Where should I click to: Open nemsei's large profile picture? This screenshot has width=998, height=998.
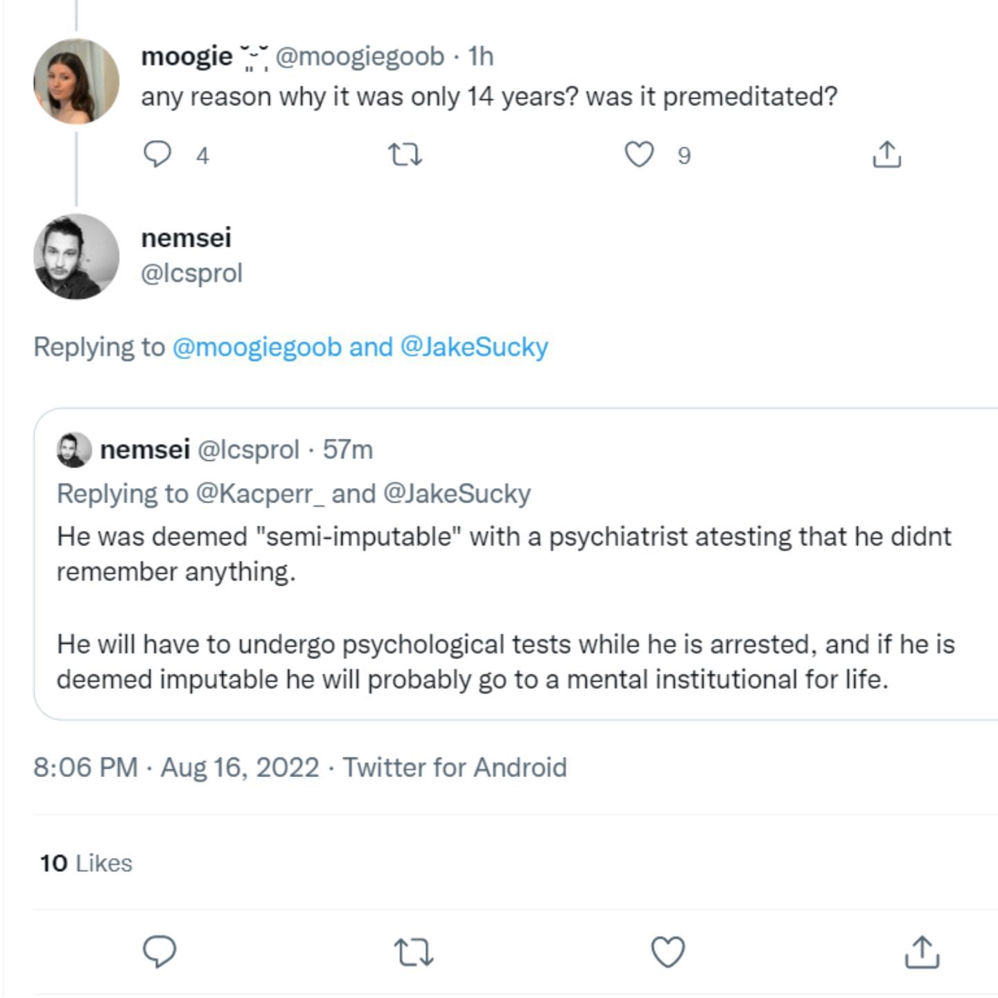pos(76,256)
